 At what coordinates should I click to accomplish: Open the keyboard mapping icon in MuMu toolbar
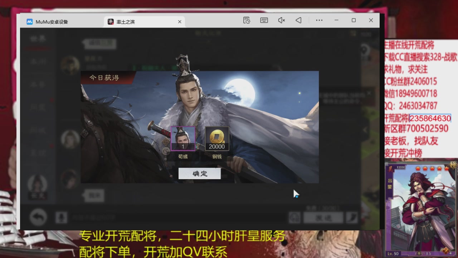point(264,20)
